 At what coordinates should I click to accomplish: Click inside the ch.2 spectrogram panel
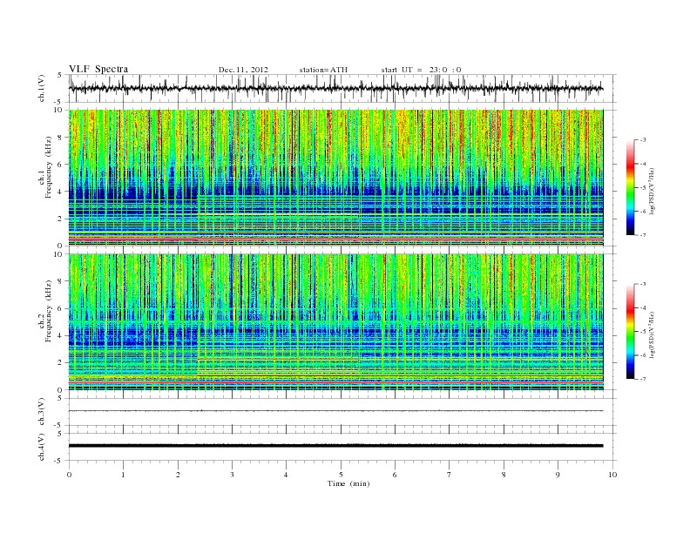[x=335, y=322]
